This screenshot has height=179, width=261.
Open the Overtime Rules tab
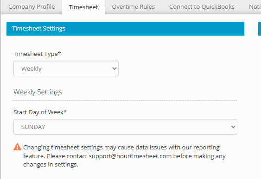[134, 7]
